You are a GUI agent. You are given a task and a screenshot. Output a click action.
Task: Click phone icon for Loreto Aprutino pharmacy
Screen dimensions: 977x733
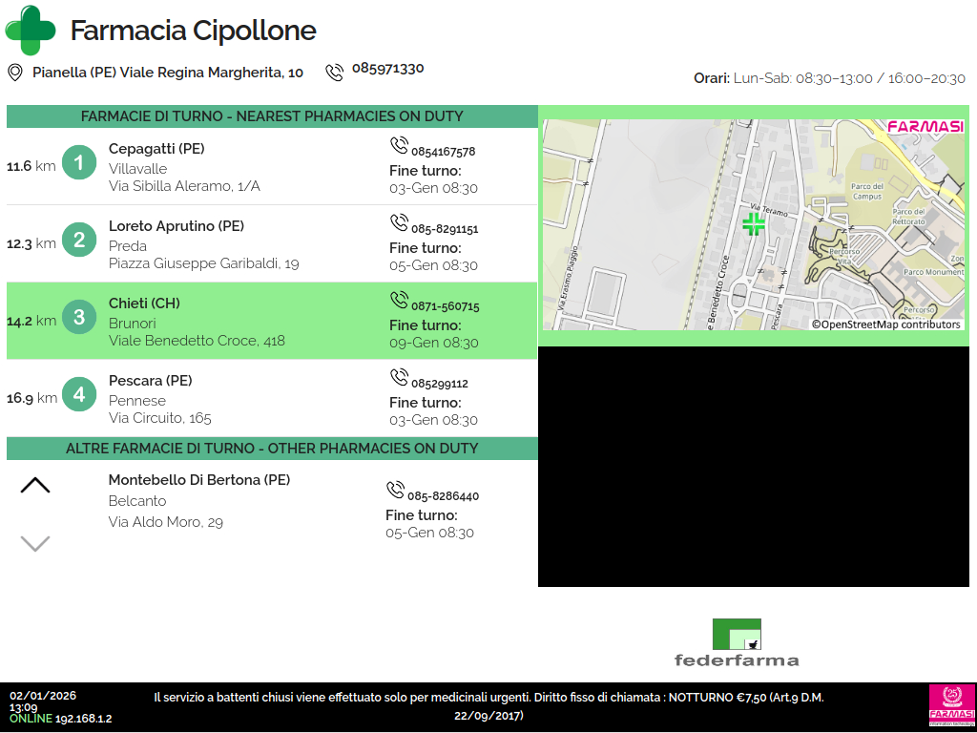coord(399,223)
